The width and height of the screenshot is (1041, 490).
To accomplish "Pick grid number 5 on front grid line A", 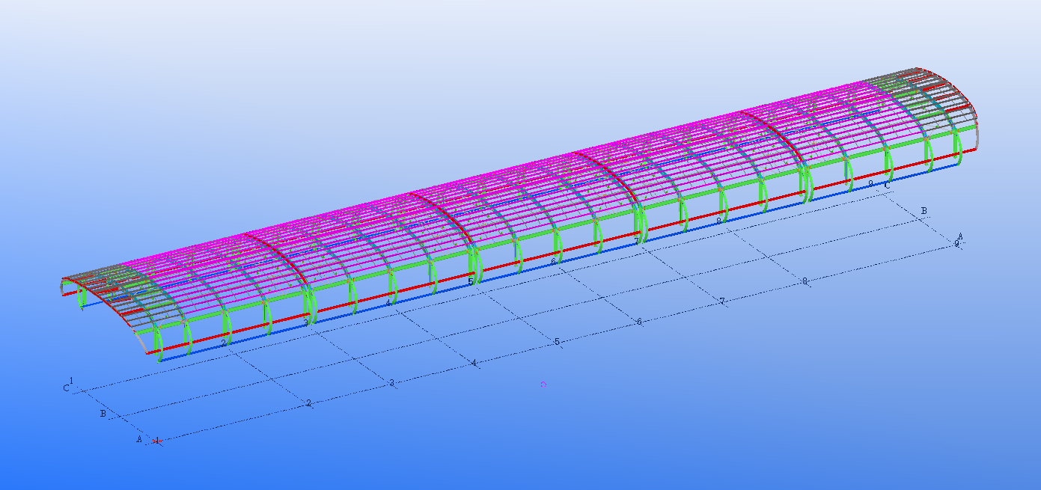I will (557, 342).
